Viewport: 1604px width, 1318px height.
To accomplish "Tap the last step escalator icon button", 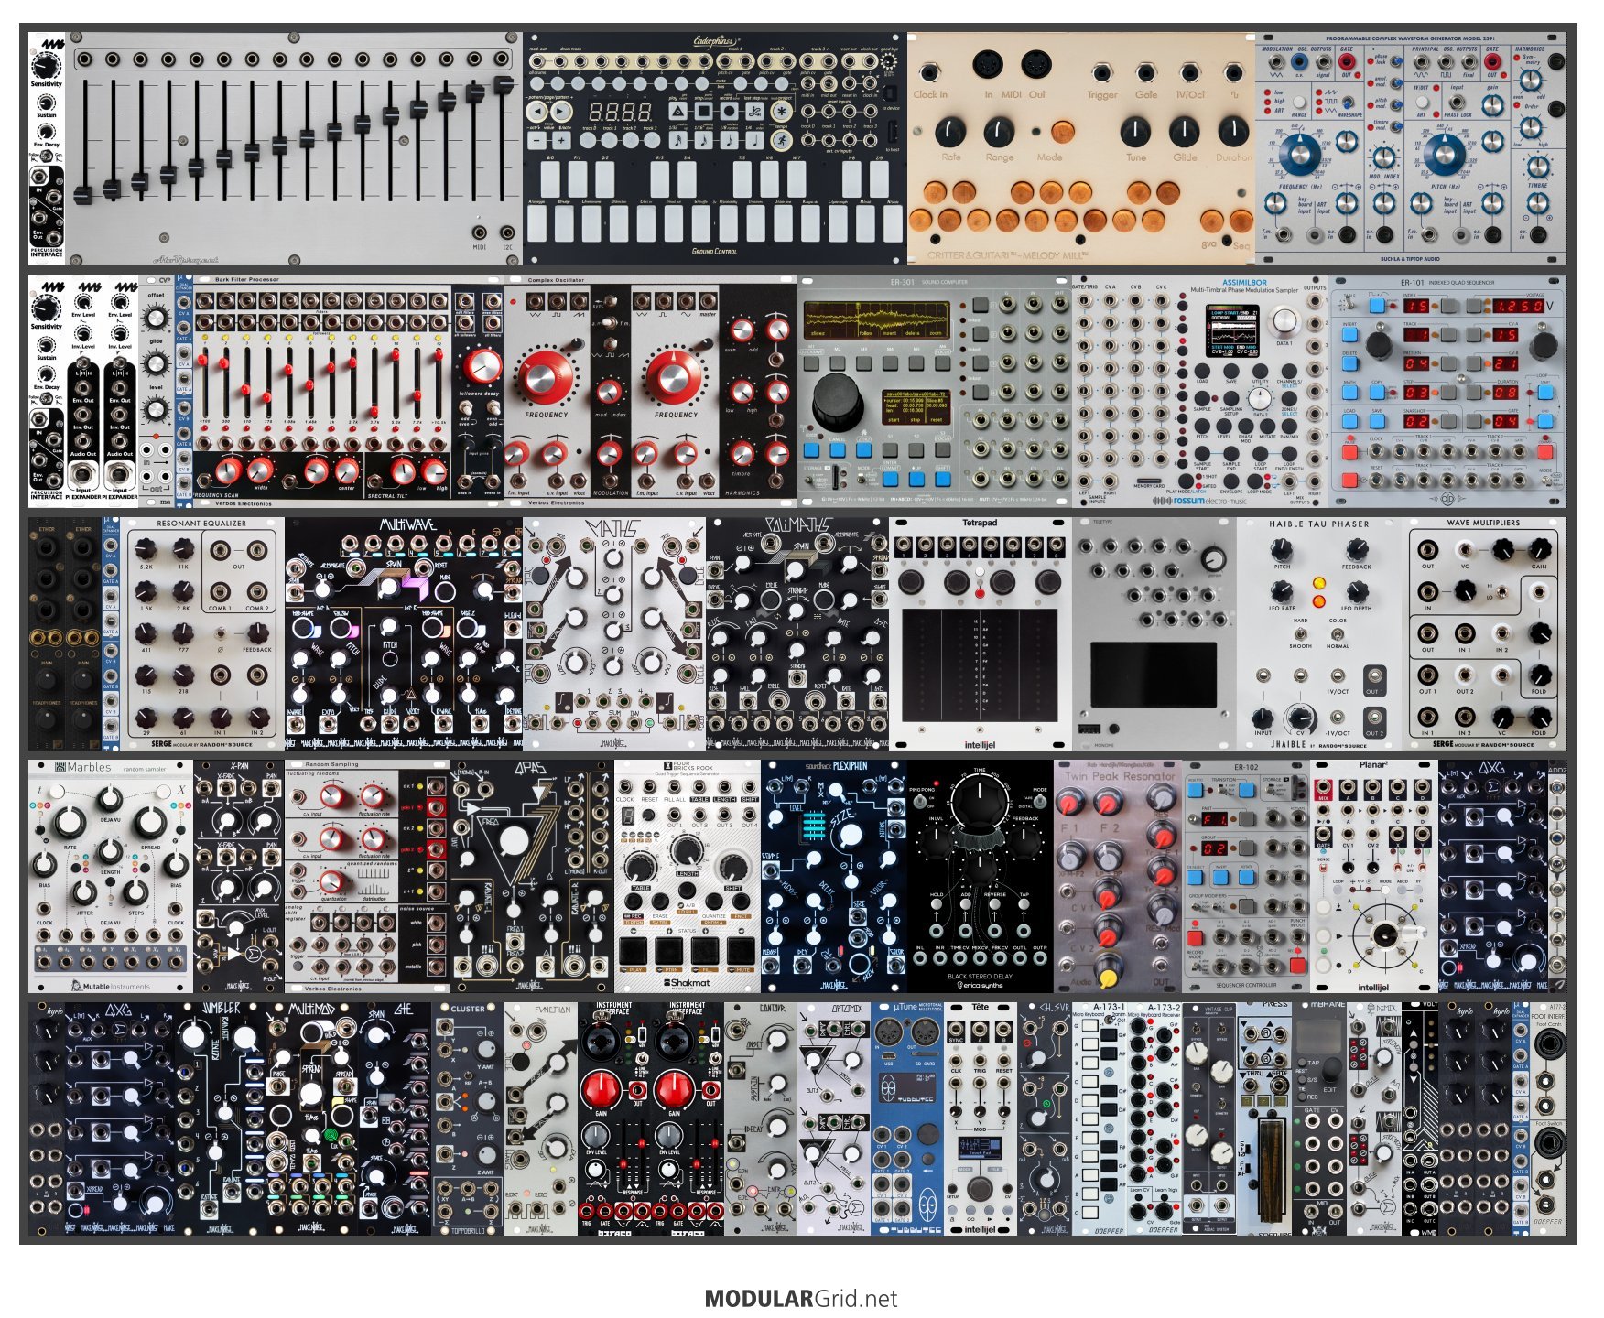I will point(754,111).
